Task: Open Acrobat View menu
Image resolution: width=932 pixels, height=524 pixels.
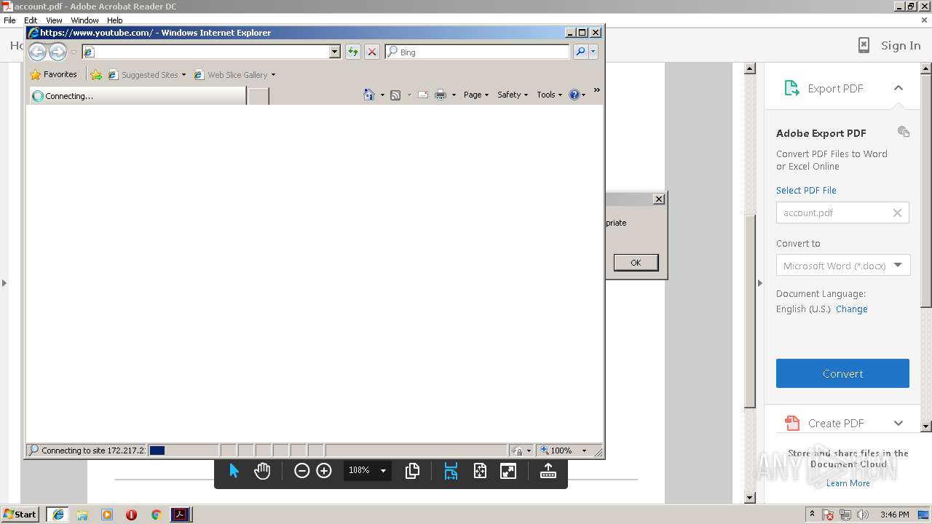Action: click(54, 20)
